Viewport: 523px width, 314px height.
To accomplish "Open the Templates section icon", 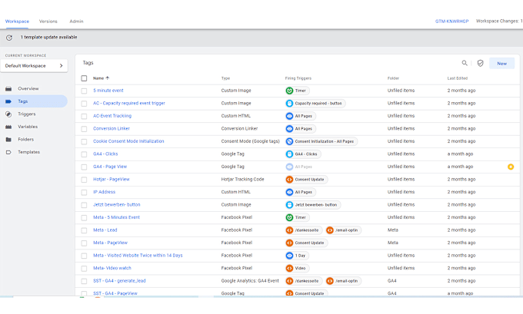I will click(8, 152).
